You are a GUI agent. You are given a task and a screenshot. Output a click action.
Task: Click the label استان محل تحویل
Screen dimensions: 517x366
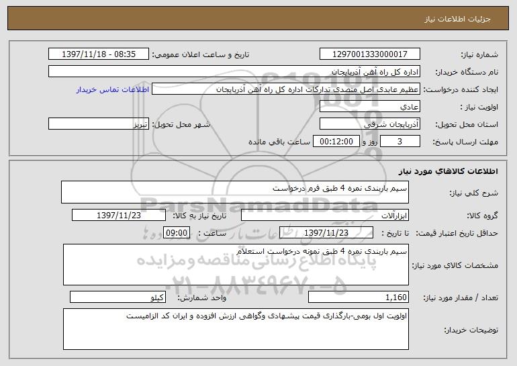click(x=467, y=125)
